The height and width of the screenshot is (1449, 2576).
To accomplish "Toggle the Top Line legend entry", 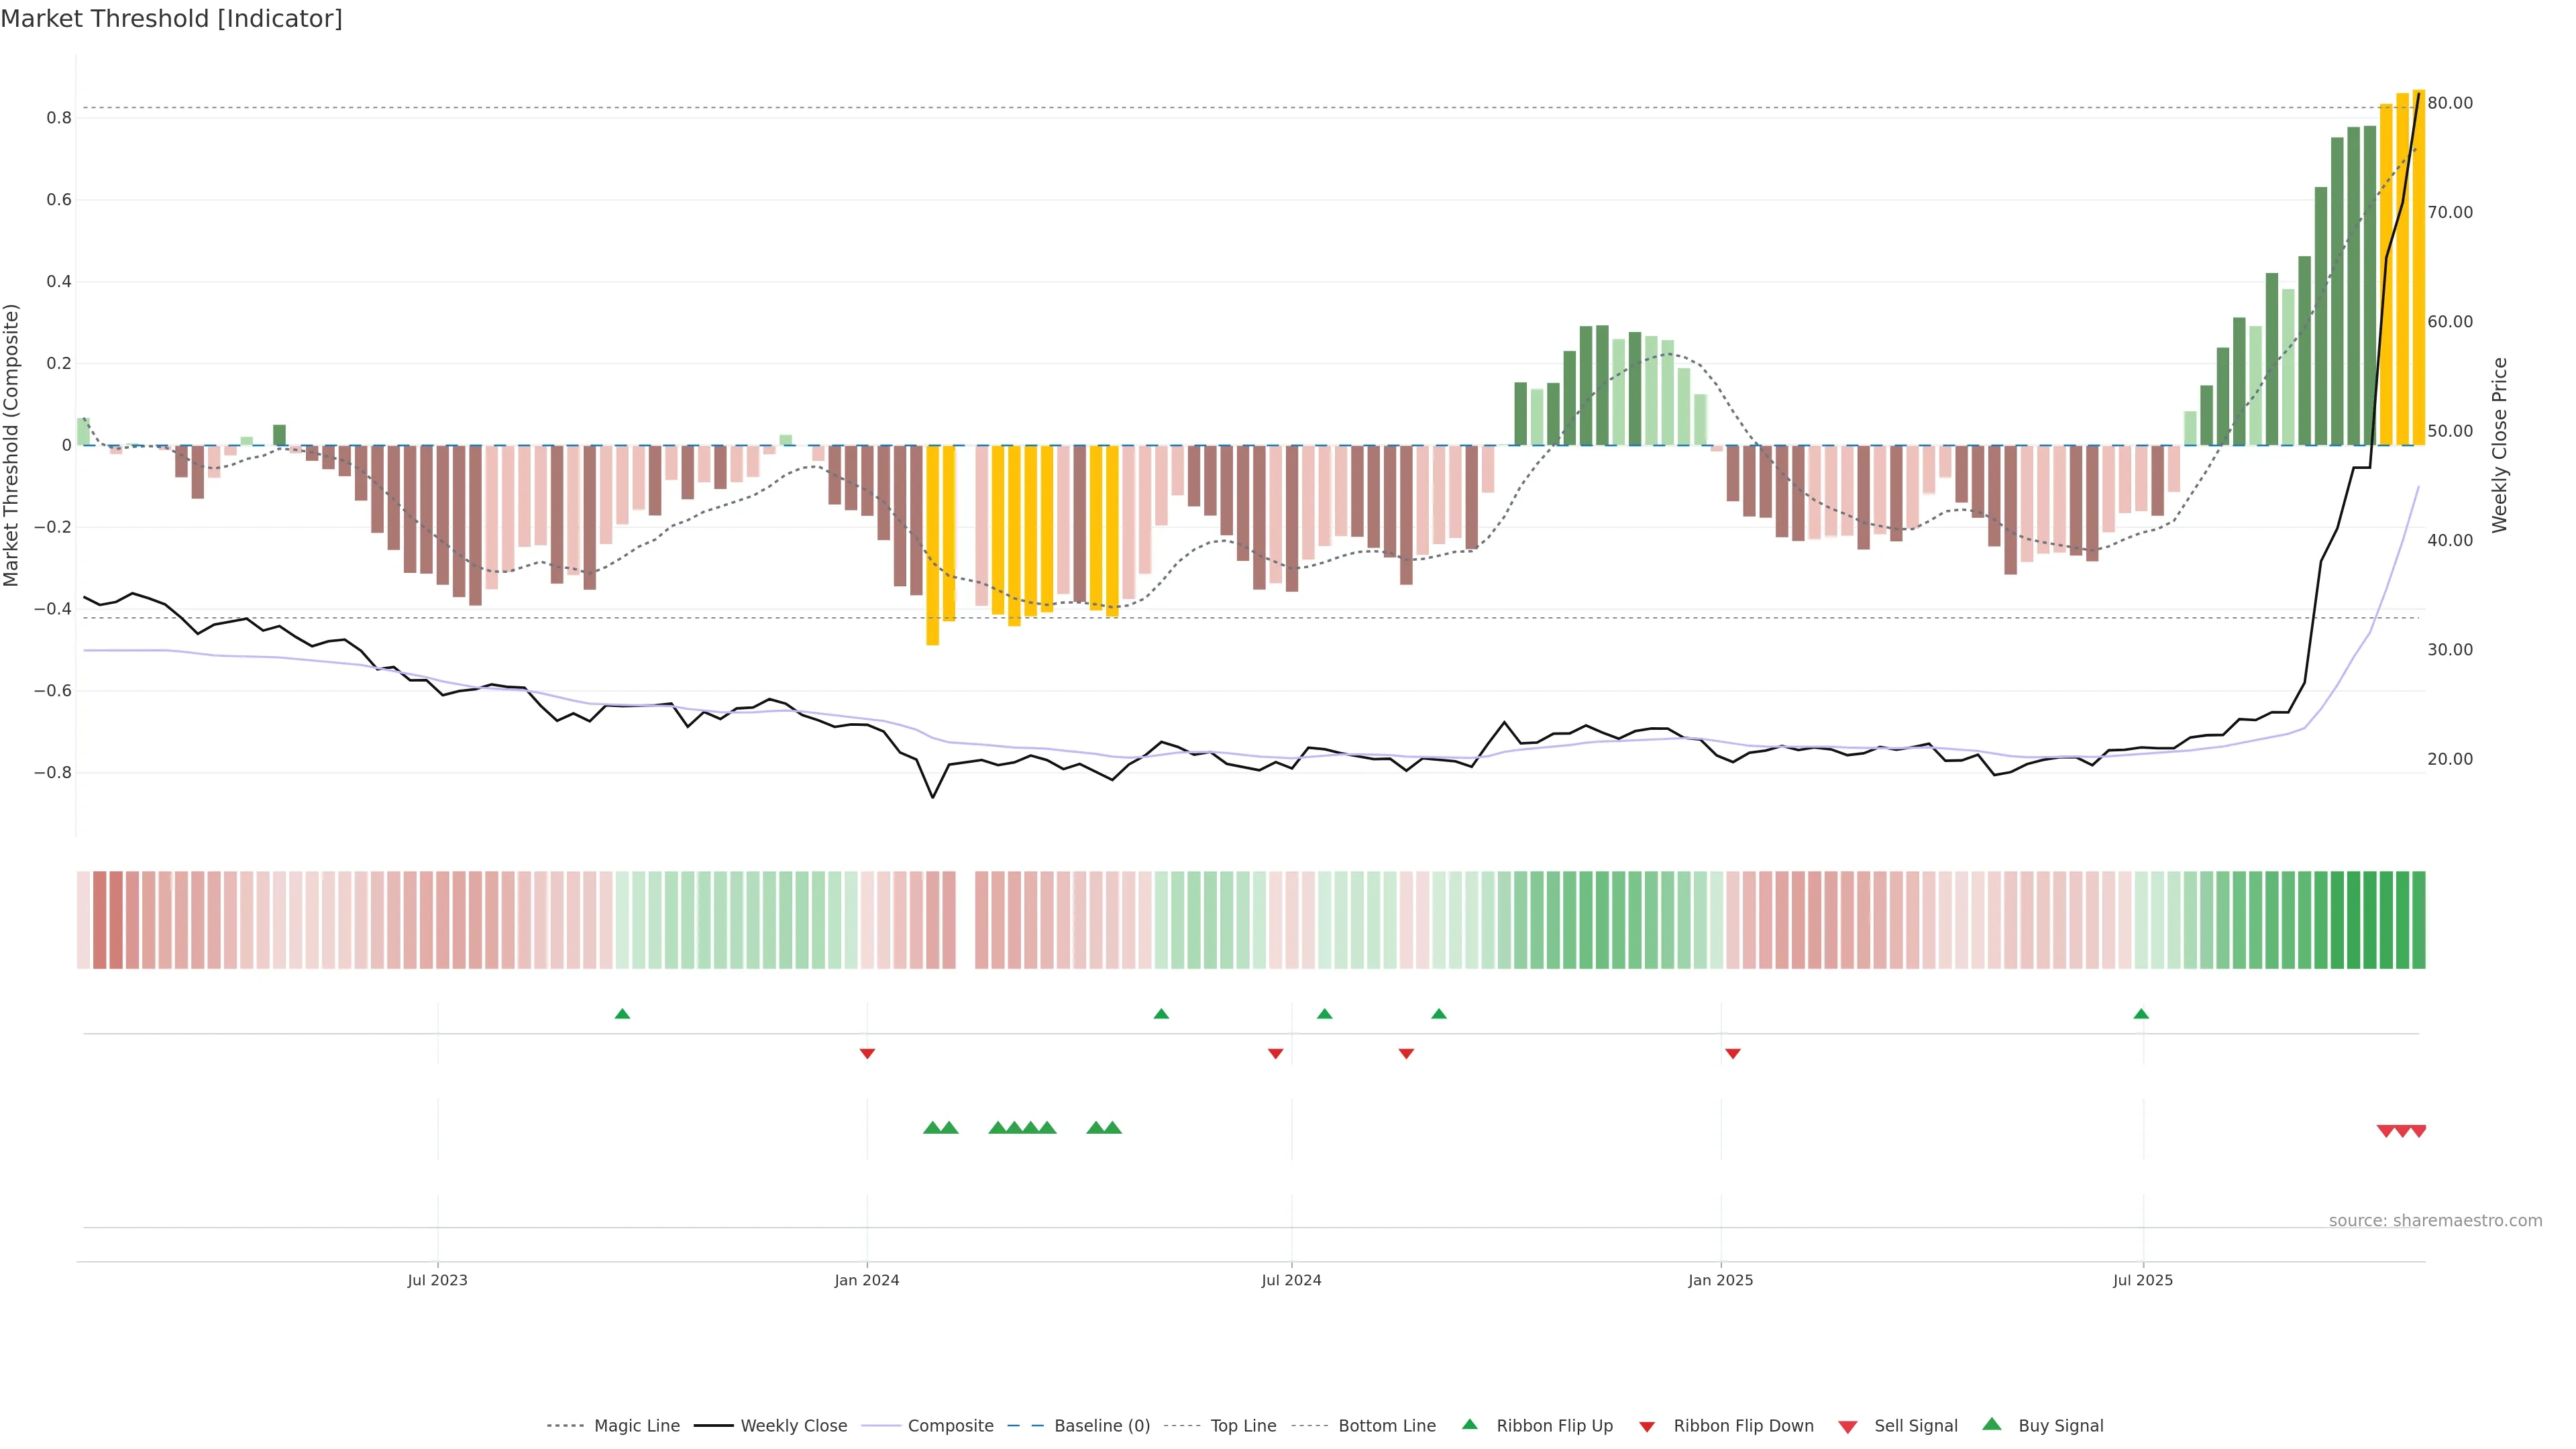I will [1243, 1426].
